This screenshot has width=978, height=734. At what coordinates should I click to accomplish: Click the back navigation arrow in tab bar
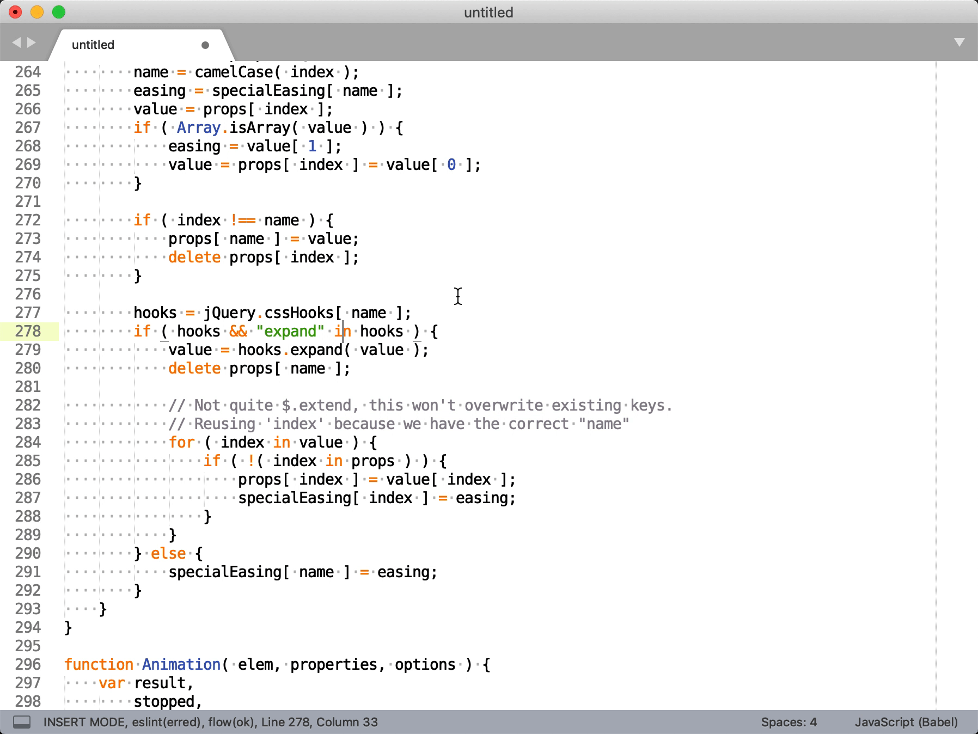16,42
